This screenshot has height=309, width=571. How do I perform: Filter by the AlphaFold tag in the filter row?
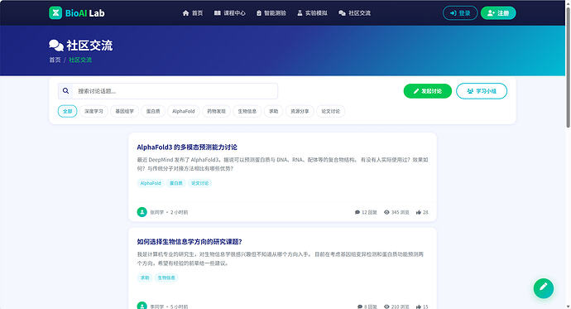click(x=184, y=111)
